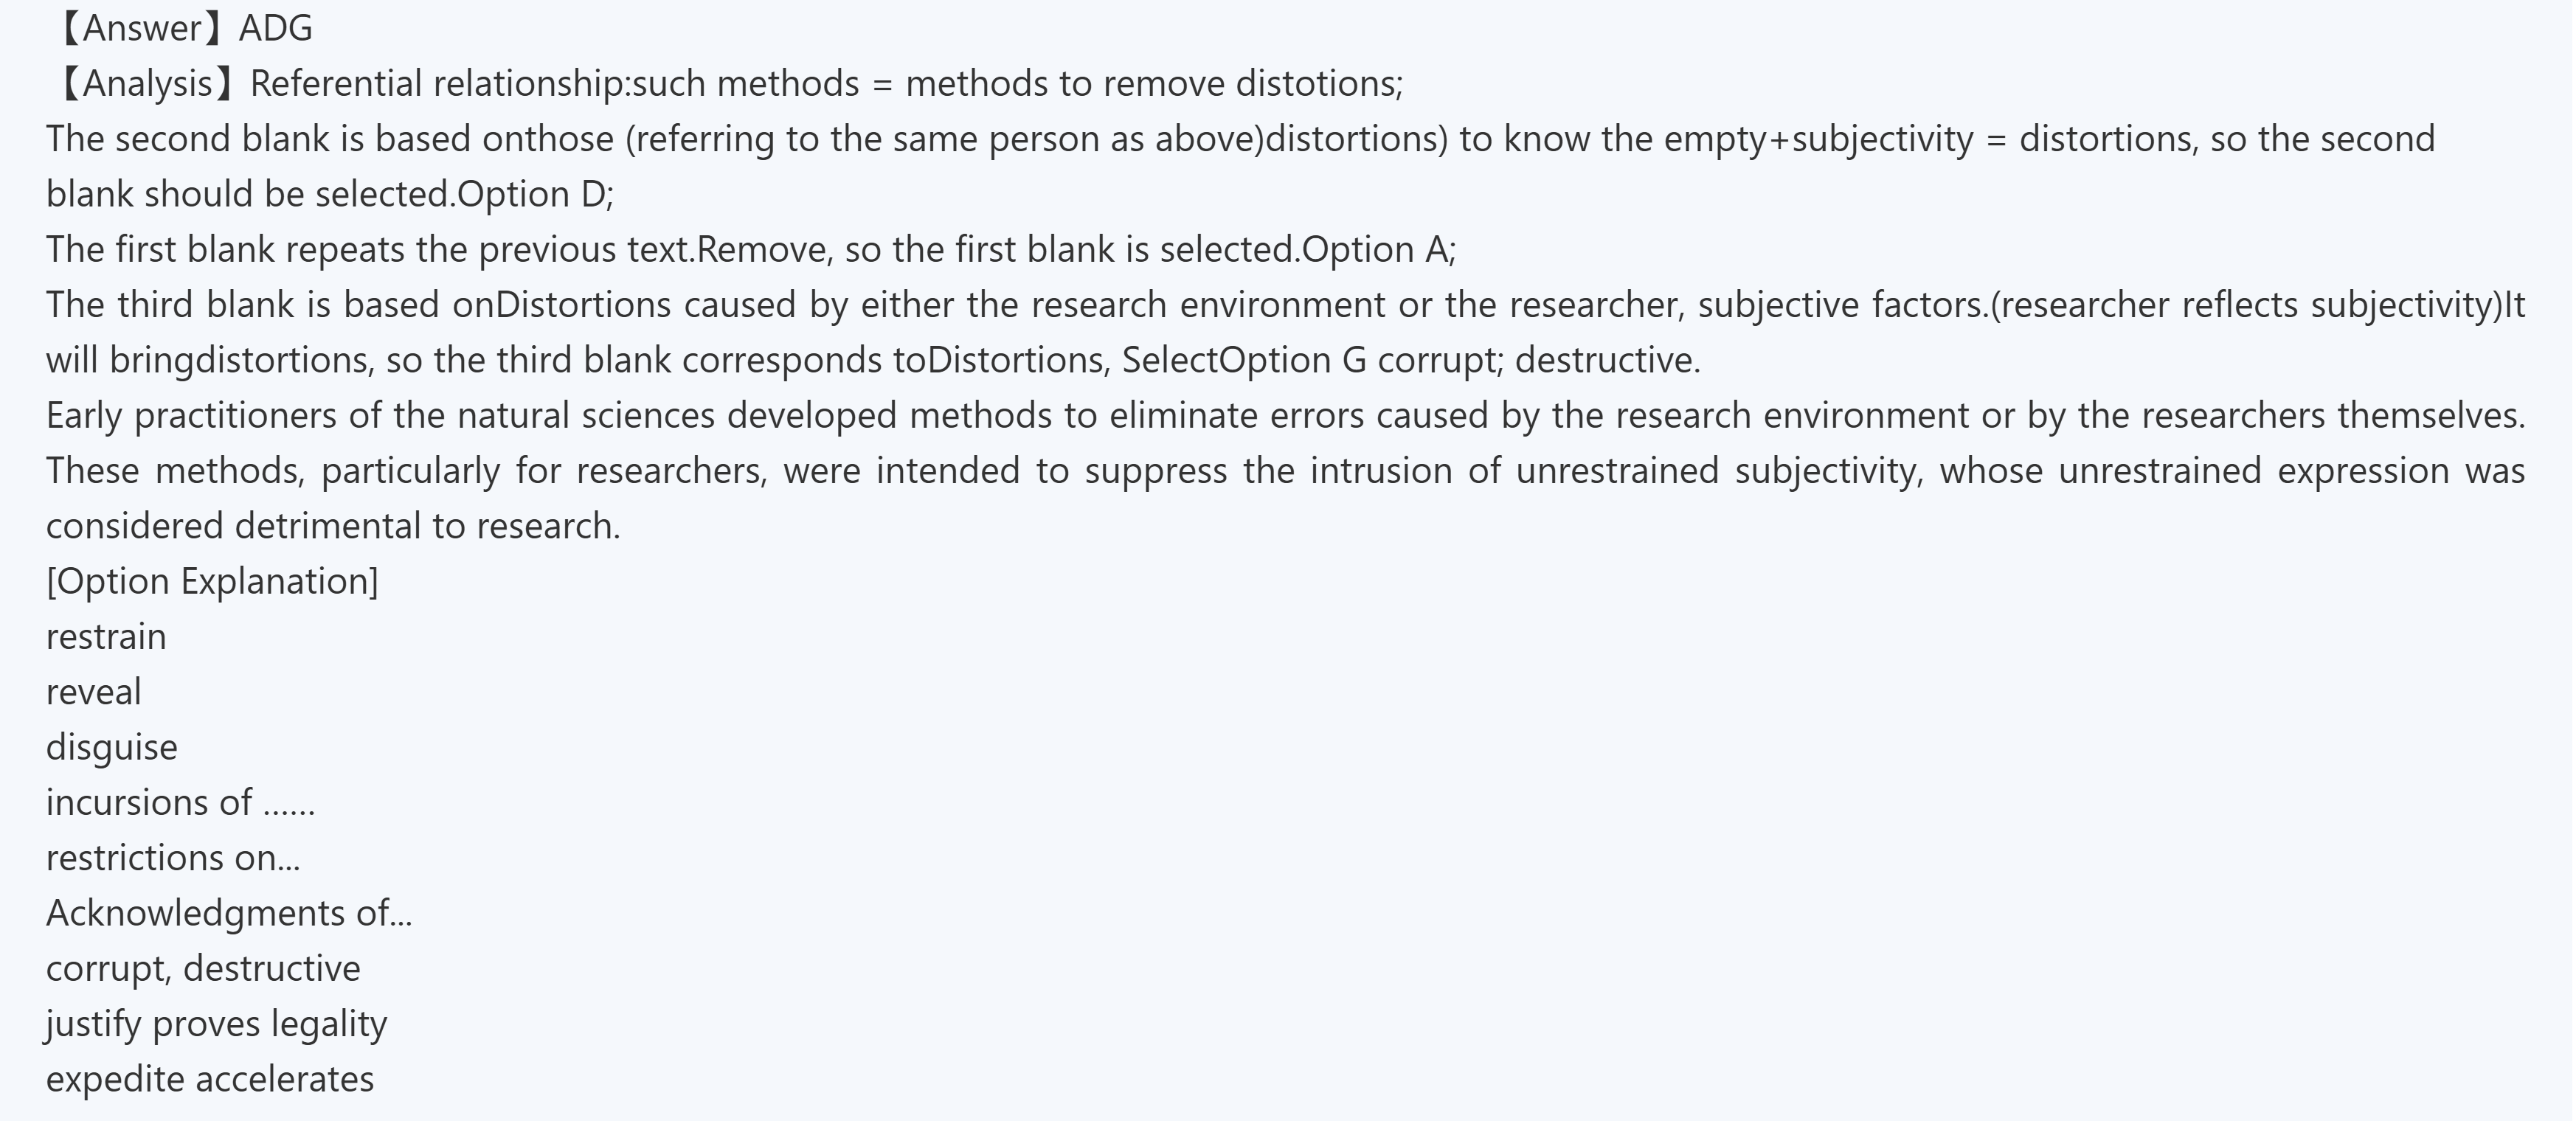
Task: Click the 'incursions of ......' line
Action: click(x=180, y=803)
